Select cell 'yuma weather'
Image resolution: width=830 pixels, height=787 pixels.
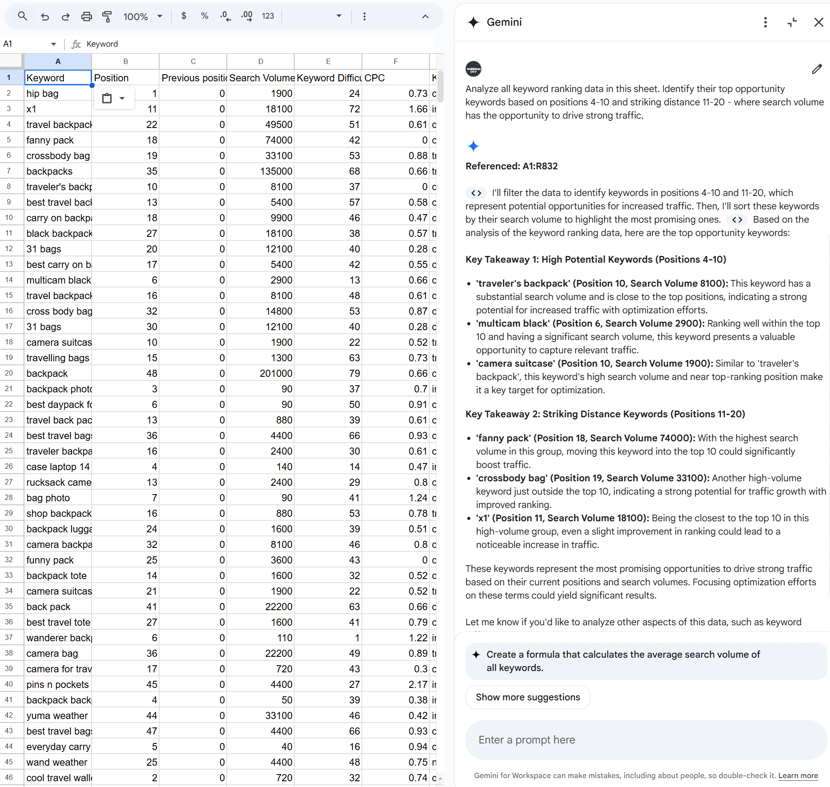point(58,716)
